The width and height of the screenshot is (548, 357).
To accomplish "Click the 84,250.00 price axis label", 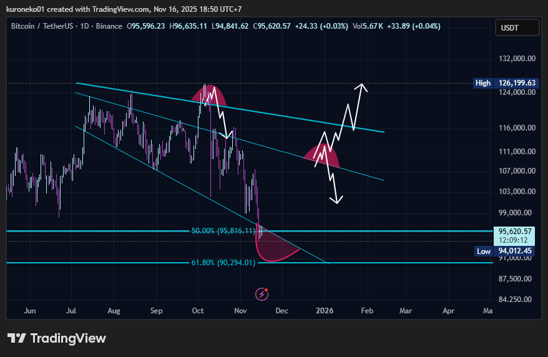I will click(516, 300).
